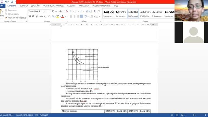Expand the Буфер обмена clipboard launcher
The image size is (208, 117).
26,21
